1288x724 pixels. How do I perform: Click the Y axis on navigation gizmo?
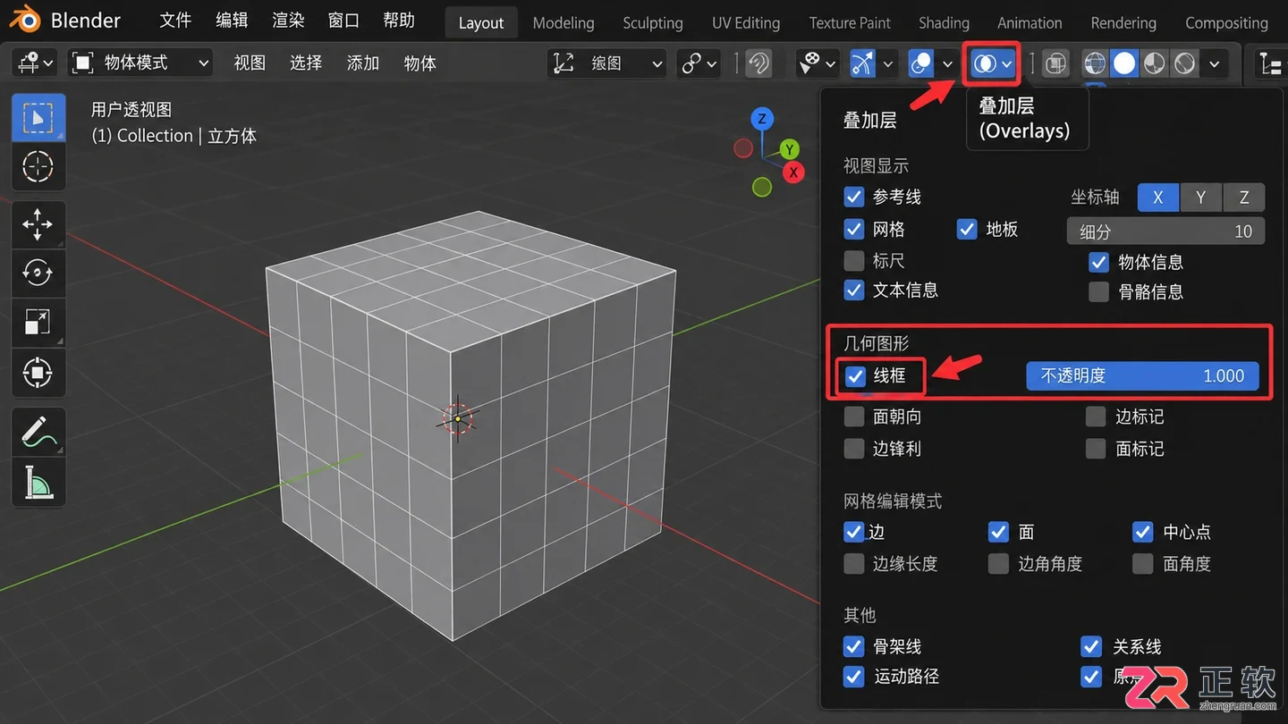click(789, 148)
